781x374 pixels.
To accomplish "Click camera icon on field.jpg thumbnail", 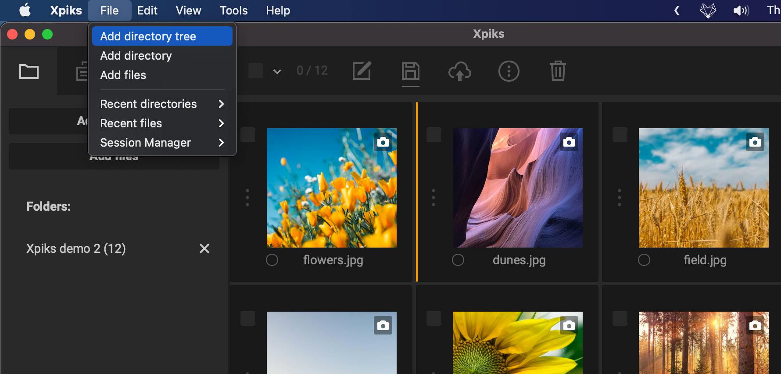I will [755, 142].
